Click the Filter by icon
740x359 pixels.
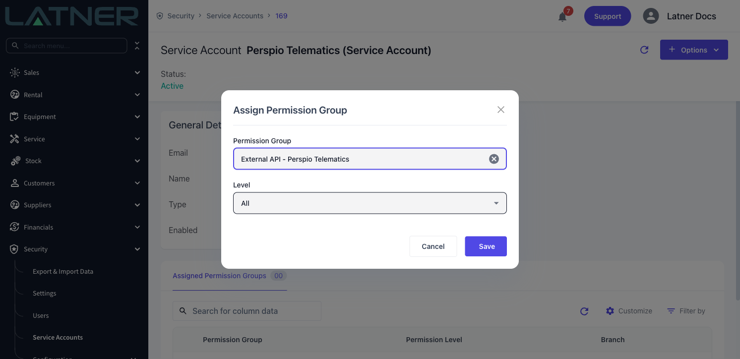[671, 311]
